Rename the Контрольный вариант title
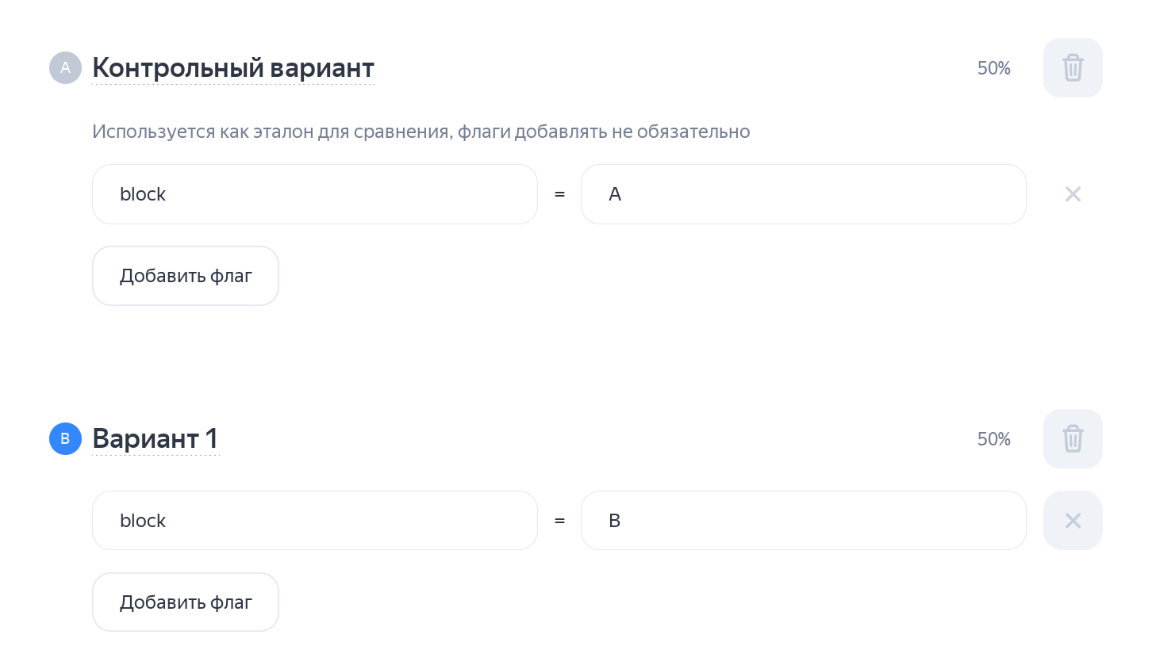Screen dimensions: 1152x669 point(232,68)
